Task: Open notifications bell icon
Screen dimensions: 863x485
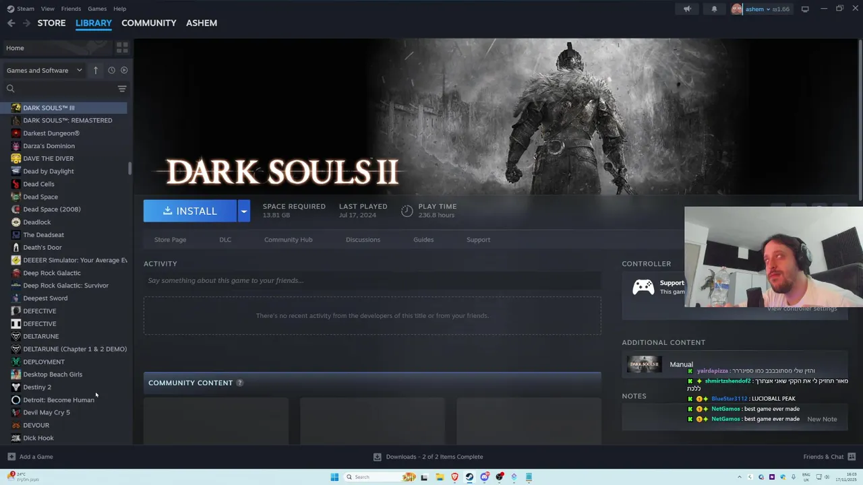Action: pyautogui.click(x=714, y=9)
